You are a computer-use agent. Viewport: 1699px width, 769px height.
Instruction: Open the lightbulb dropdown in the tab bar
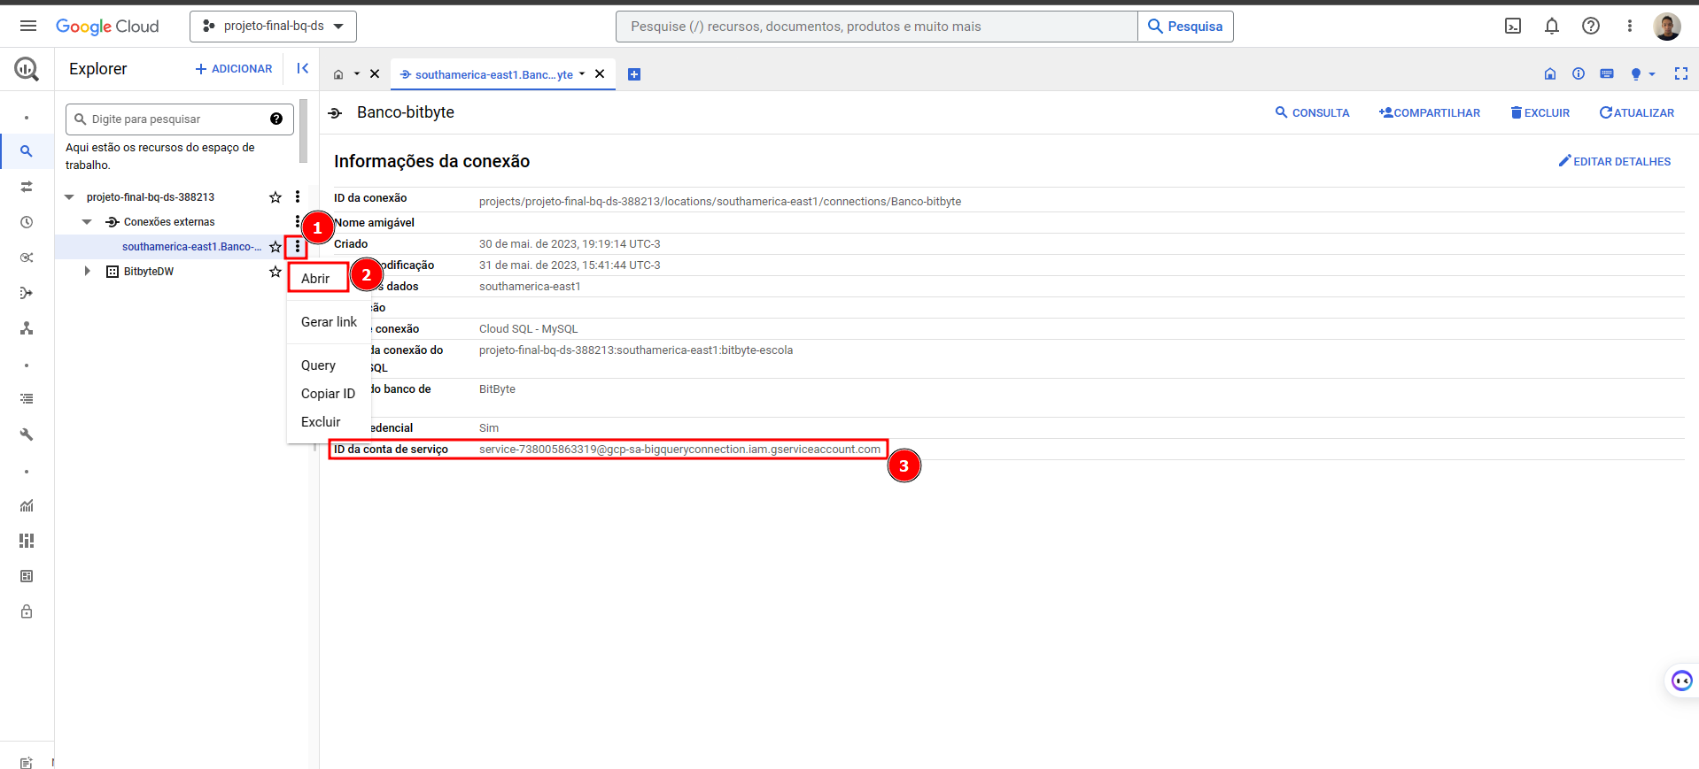(1642, 73)
